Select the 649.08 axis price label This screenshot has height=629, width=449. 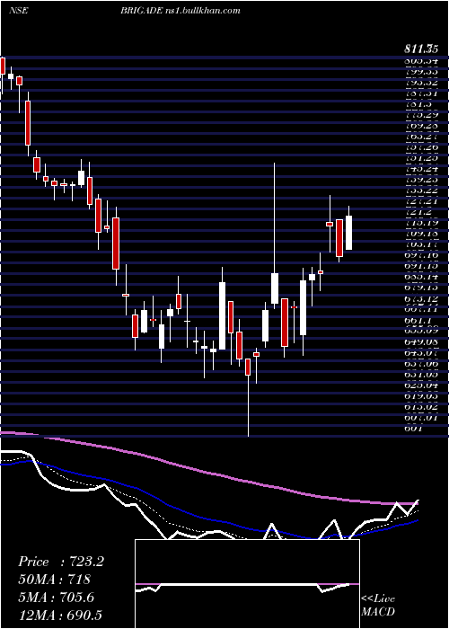[420, 342]
